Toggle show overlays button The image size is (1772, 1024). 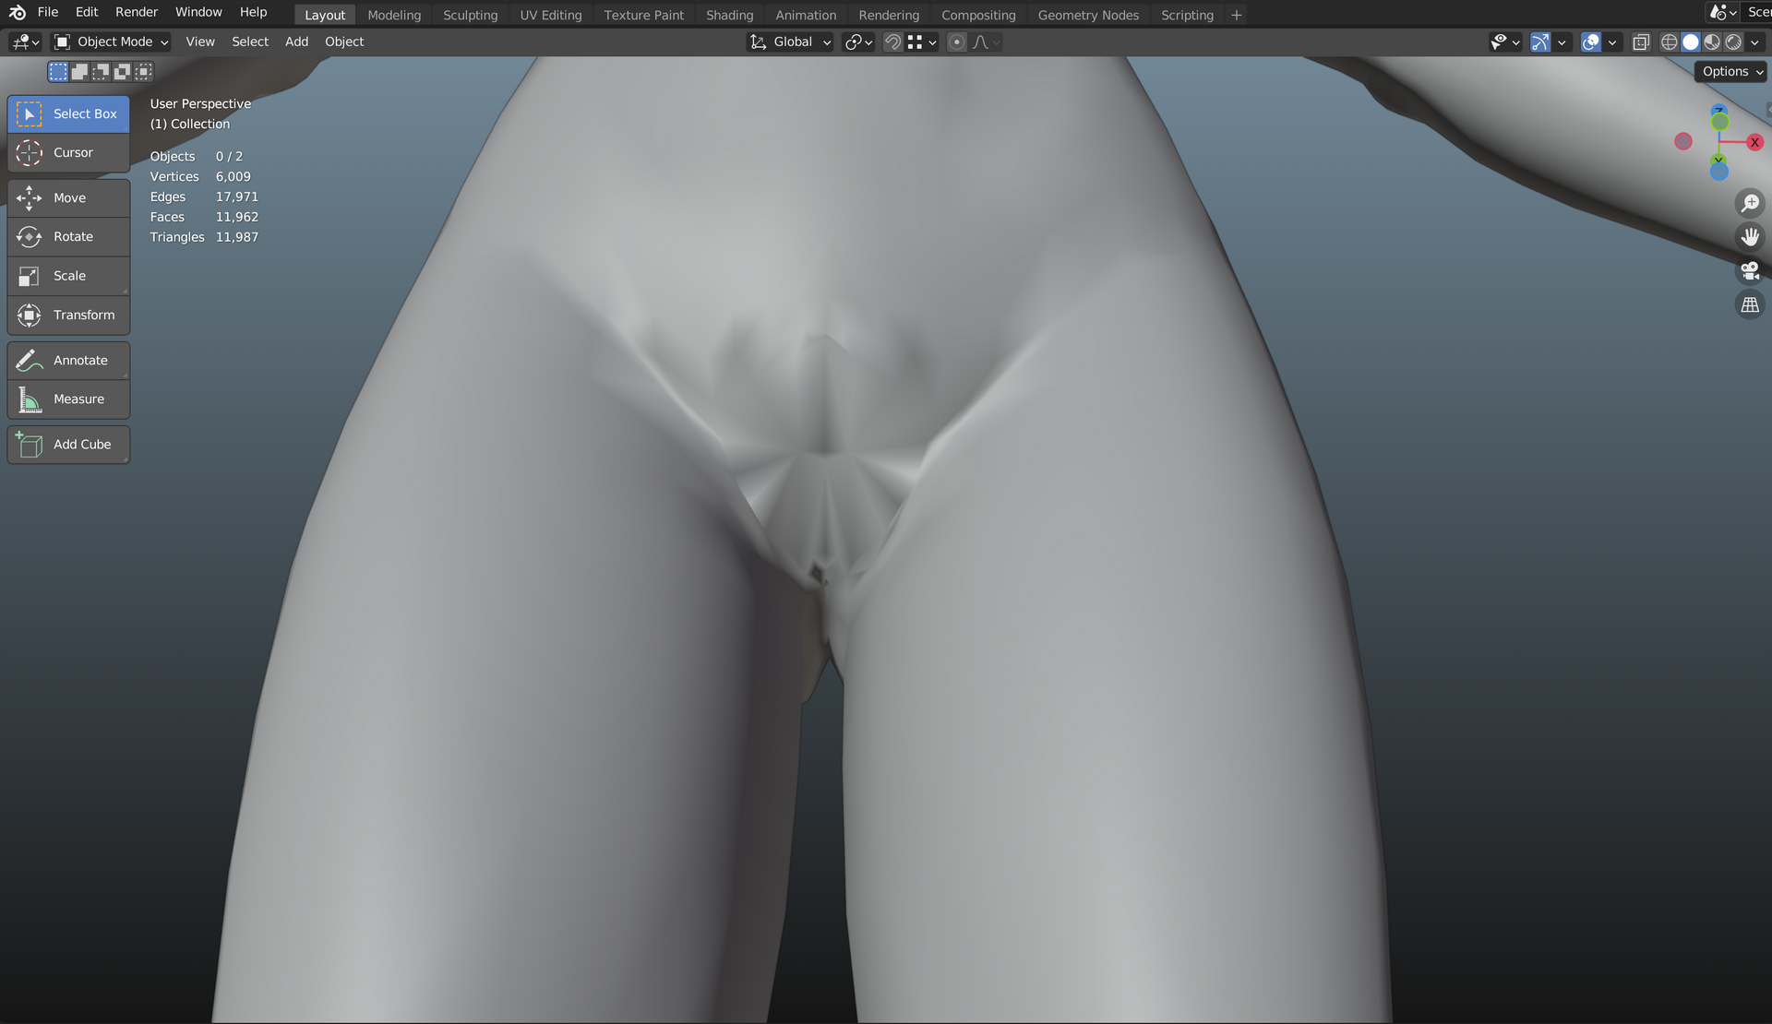[x=1590, y=42]
